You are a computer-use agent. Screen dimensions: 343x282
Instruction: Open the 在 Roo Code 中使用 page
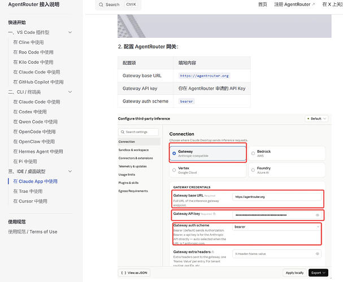click(x=33, y=52)
